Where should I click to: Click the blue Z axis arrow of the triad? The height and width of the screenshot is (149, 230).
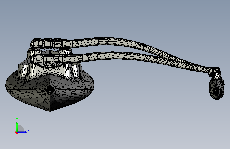(22, 132)
